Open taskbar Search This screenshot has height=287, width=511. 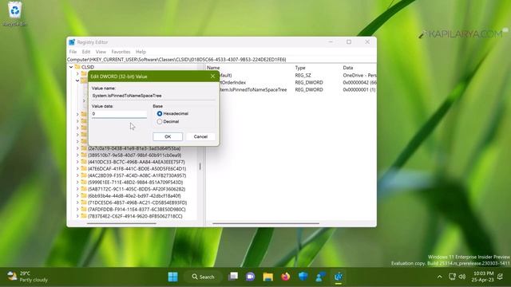click(204, 277)
